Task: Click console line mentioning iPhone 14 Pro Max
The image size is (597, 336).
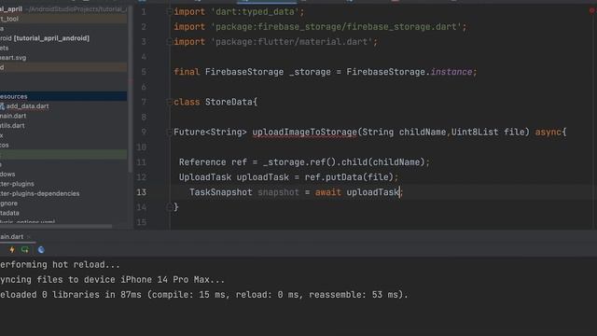Action: tap(112, 280)
